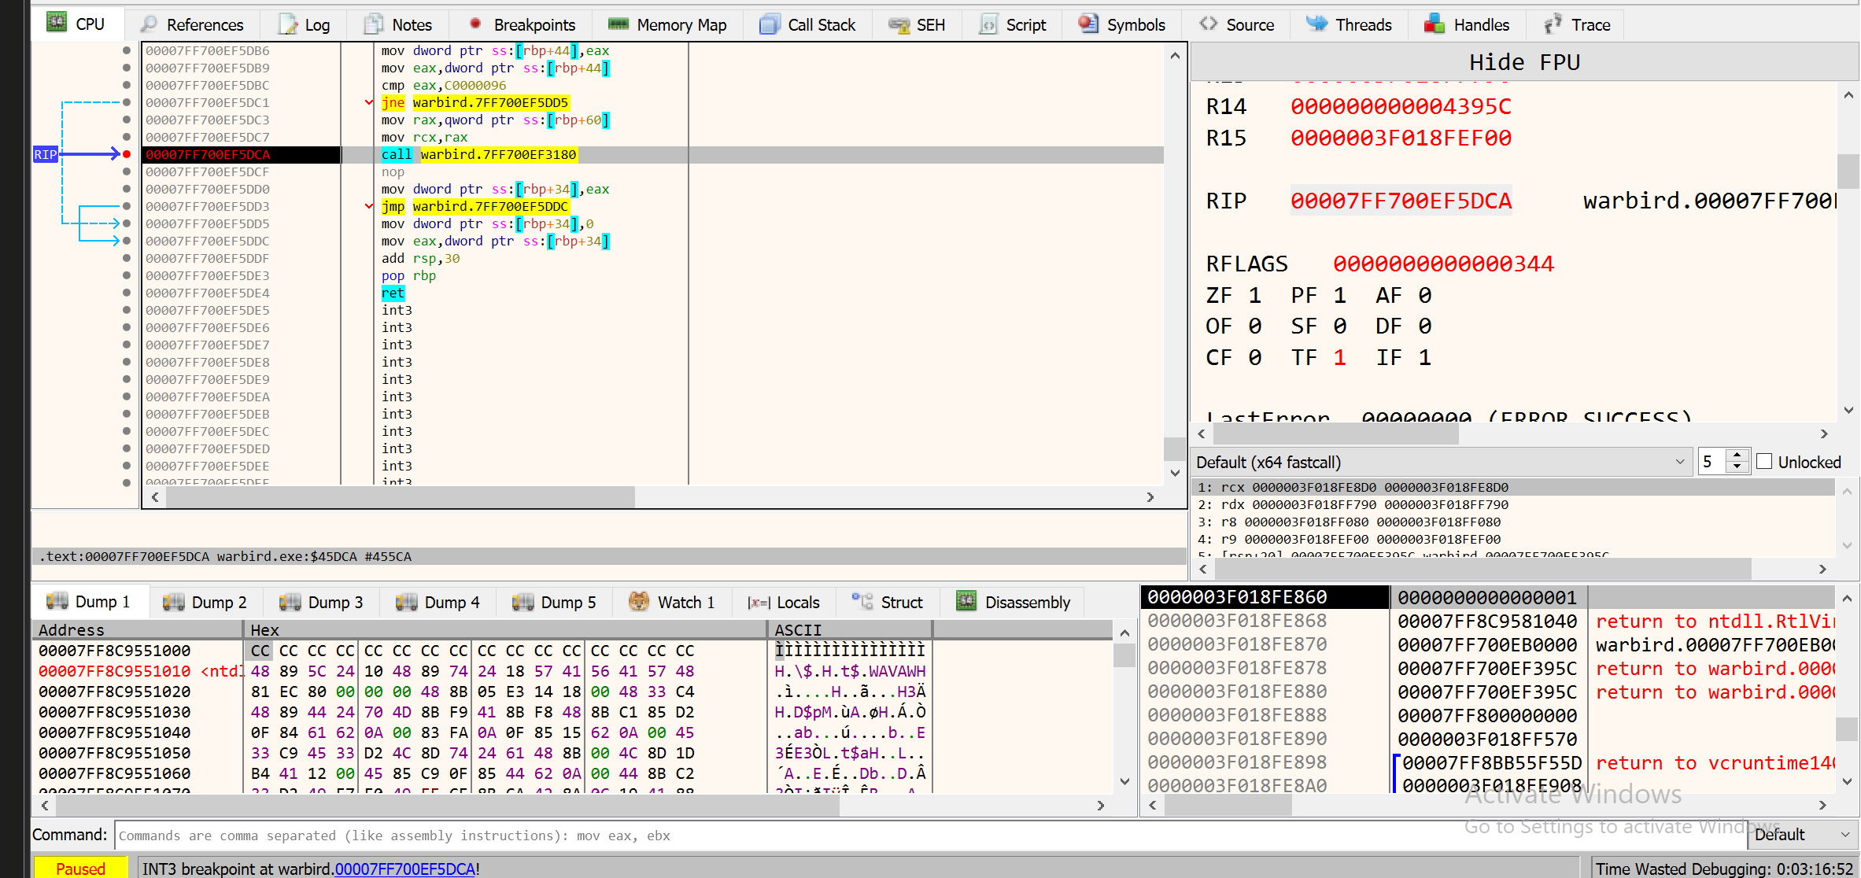Screen dimensions: 1861x878
Task: Switch to the Log tab
Action: click(x=305, y=24)
